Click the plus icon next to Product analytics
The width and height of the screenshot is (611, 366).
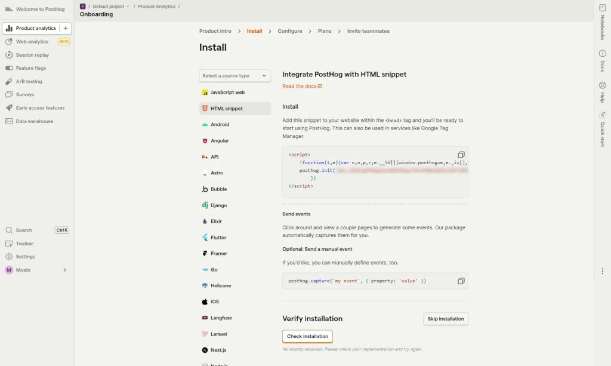66,28
